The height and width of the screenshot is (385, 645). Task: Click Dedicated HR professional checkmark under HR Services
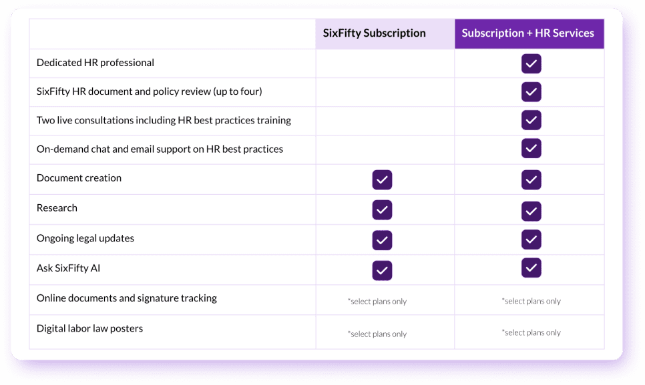click(x=531, y=63)
